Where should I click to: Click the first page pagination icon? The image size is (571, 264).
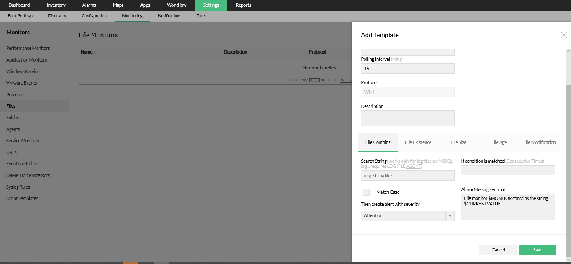(289, 80)
